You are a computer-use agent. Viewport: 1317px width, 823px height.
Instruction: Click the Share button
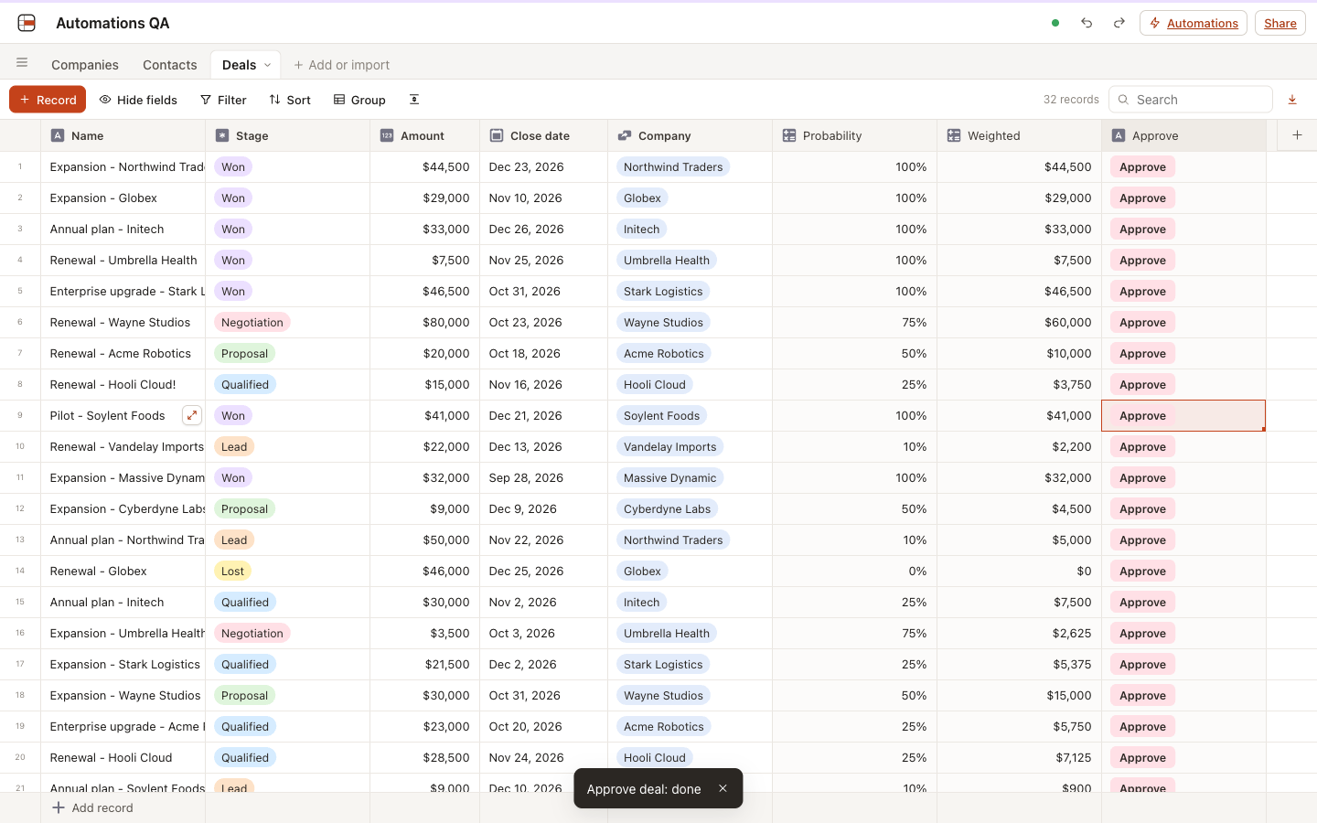(x=1280, y=23)
